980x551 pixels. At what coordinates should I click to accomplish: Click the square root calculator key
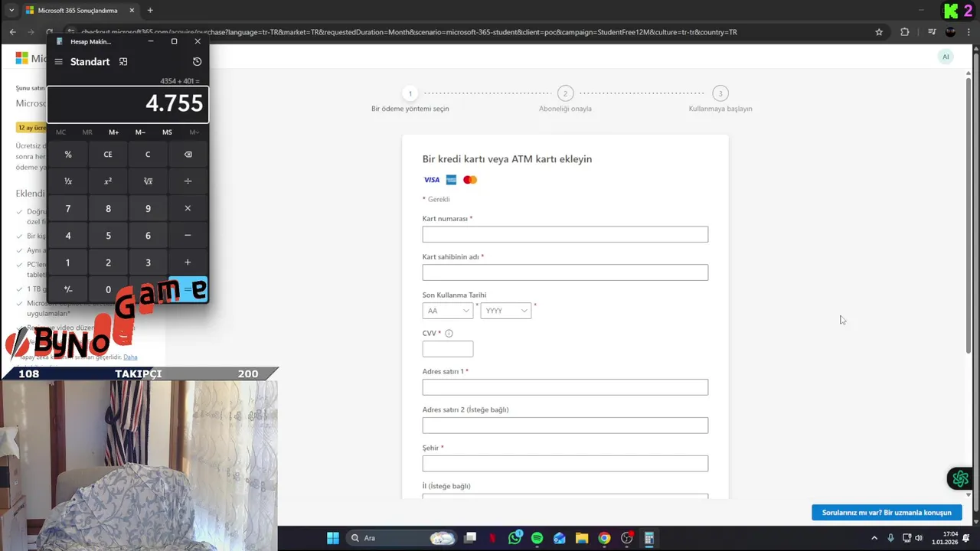148,181
